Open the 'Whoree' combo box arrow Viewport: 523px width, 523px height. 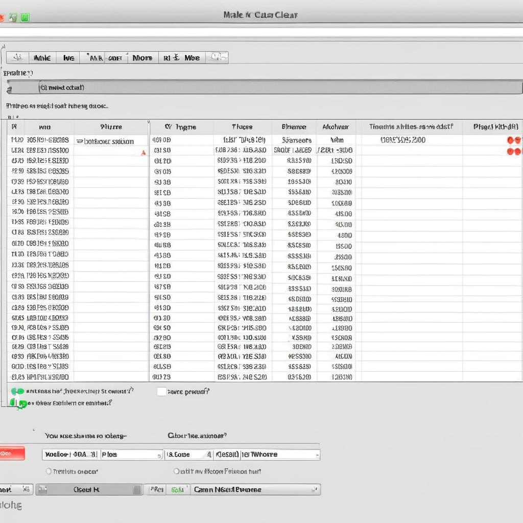pos(317,455)
